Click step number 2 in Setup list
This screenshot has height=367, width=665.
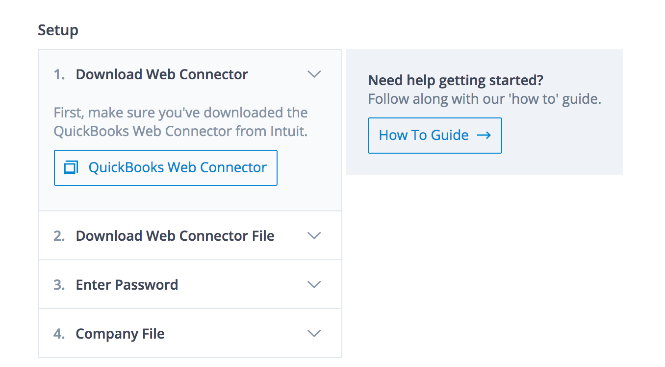click(x=59, y=236)
